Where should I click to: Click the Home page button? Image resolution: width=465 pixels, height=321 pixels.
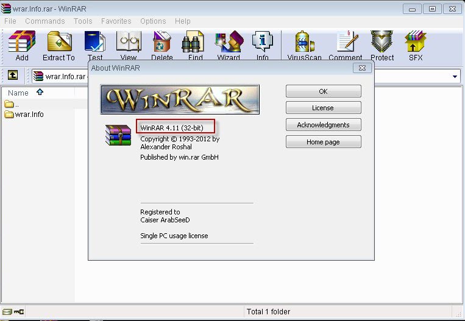pyautogui.click(x=323, y=142)
